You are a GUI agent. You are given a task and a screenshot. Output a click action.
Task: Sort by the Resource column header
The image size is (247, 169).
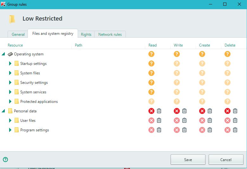point(15,45)
